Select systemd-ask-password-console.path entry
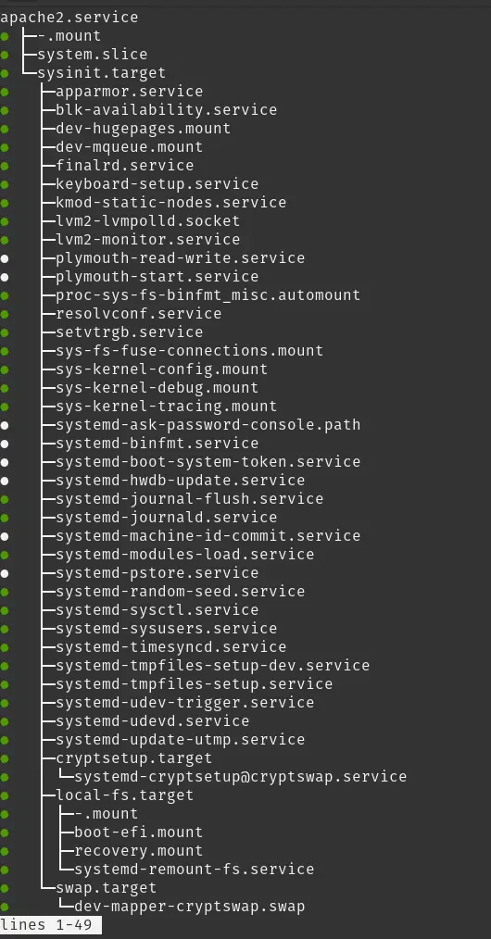 (x=208, y=425)
